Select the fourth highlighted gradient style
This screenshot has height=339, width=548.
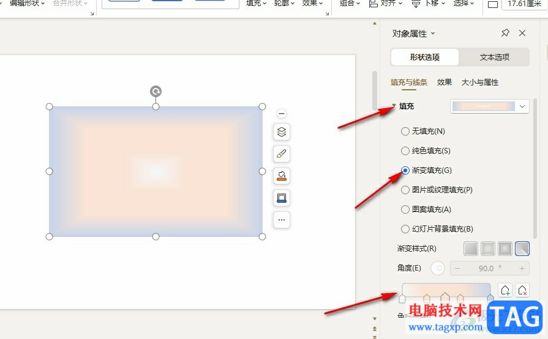point(522,249)
